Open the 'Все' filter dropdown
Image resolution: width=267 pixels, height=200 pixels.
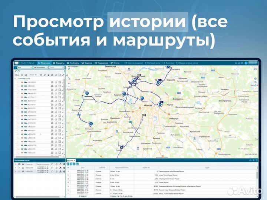(x=25, y=67)
